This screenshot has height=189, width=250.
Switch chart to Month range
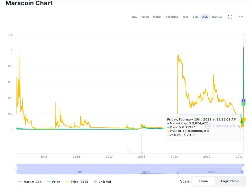pos(157,17)
